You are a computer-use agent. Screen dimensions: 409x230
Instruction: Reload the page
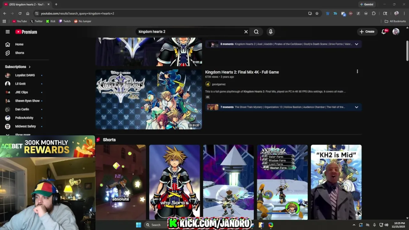click(20, 13)
